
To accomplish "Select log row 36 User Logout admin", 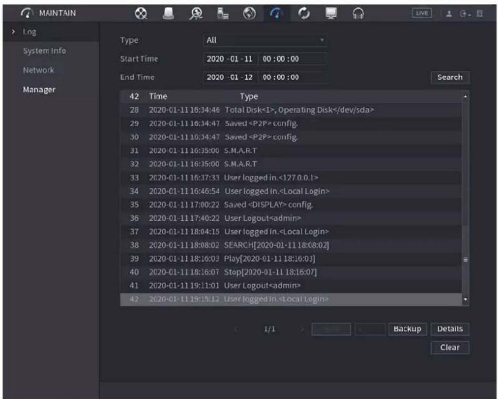I will tap(291, 218).
